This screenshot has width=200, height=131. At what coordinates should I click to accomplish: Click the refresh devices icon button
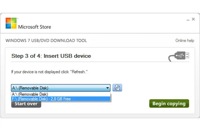pos(117,88)
